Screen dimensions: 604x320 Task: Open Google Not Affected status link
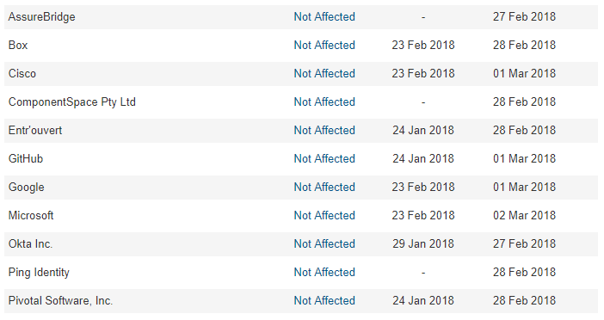[324, 188]
